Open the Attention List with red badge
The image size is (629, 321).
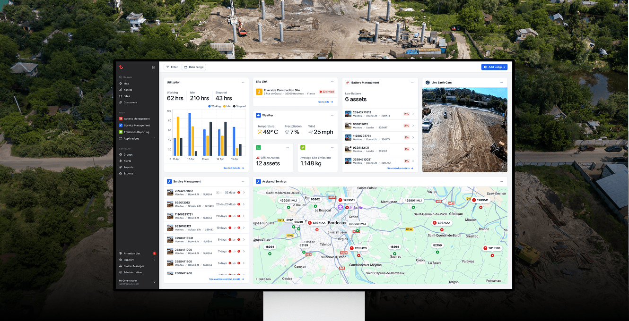(131, 253)
